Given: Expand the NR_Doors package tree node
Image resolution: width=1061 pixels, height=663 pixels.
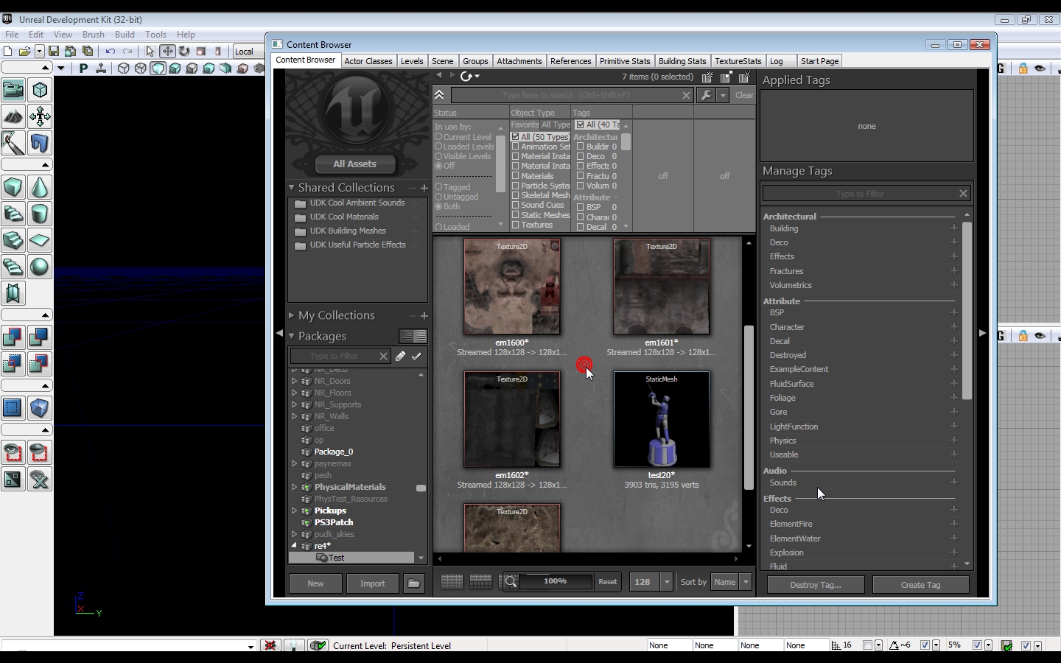Looking at the screenshot, I should 295,381.
